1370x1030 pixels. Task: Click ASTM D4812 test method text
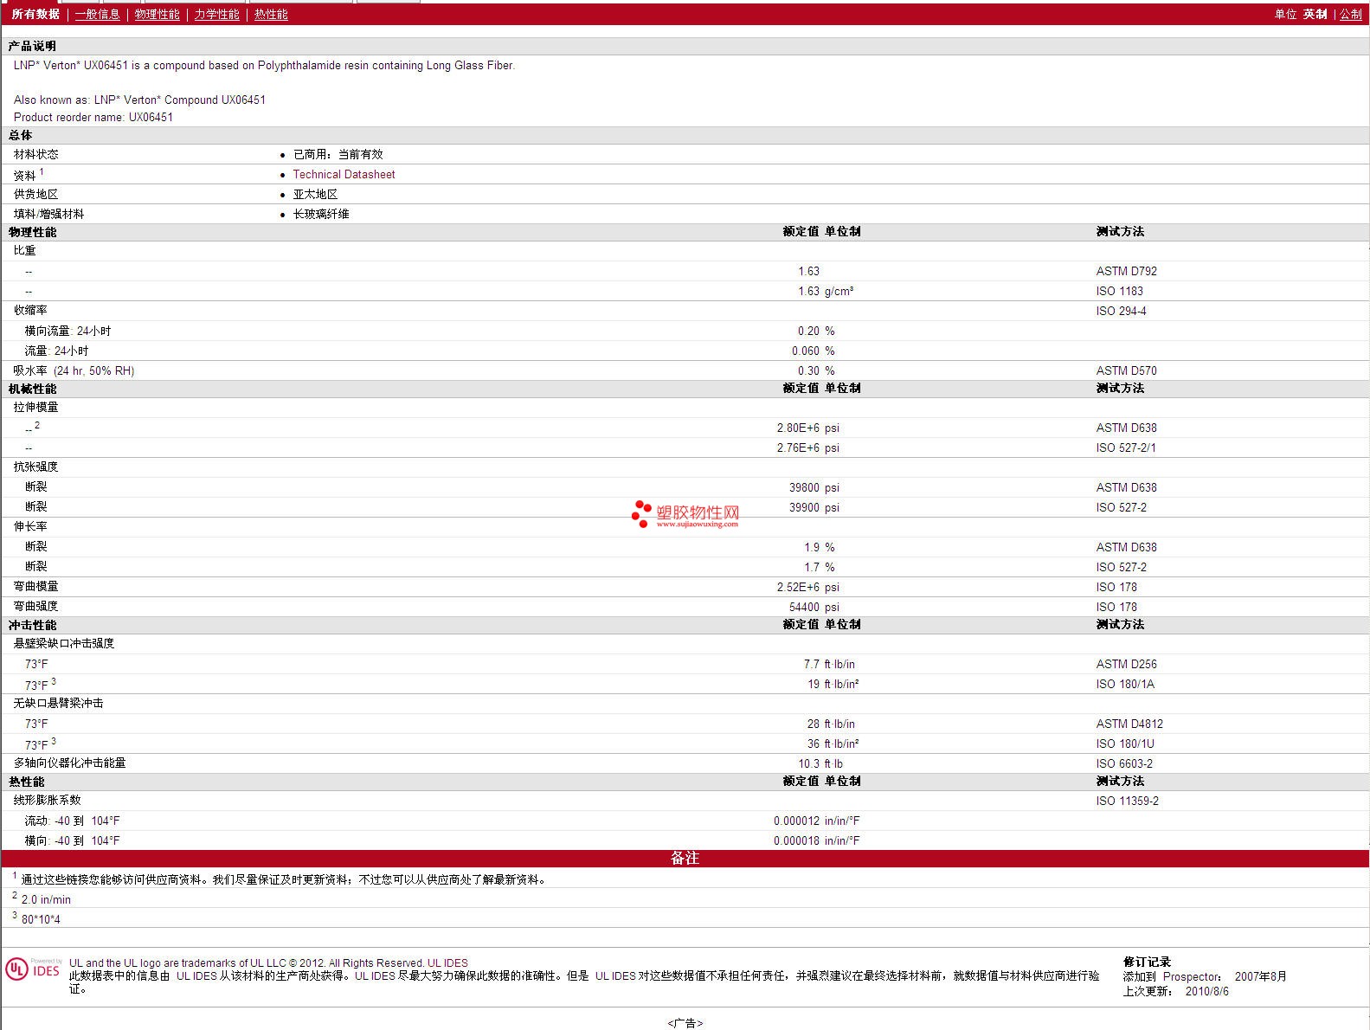click(x=1129, y=724)
